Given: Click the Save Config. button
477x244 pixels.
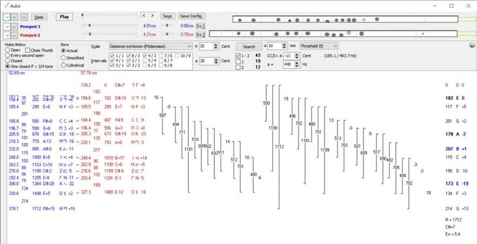Looking at the screenshot, I should [191, 16].
